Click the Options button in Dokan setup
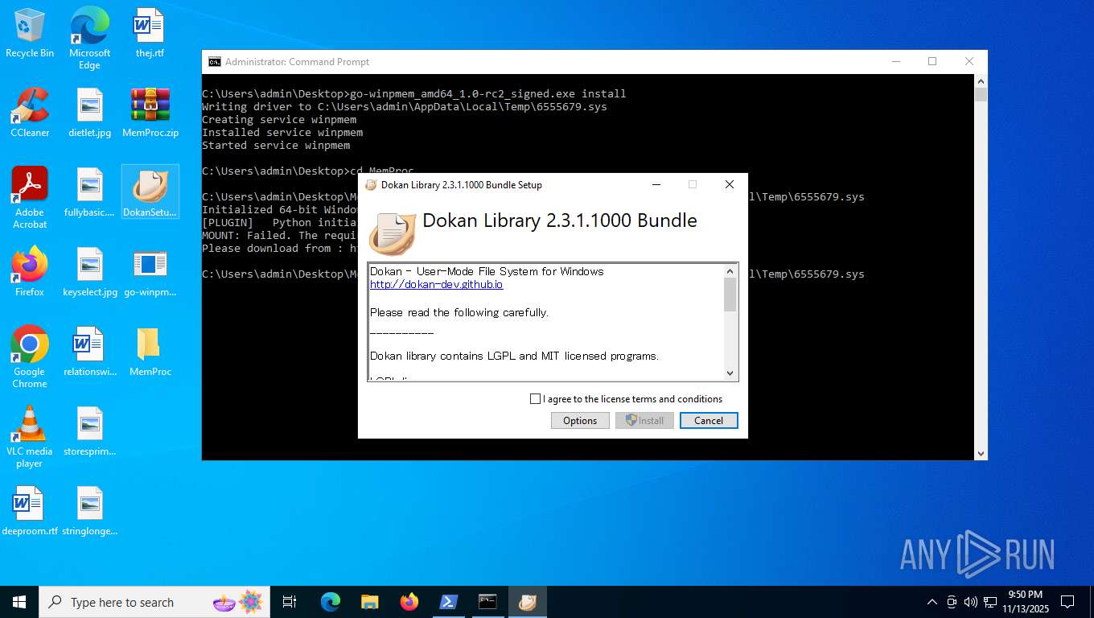This screenshot has width=1094, height=618. click(580, 421)
